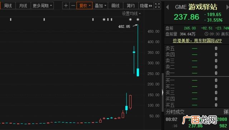The width and height of the screenshot is (229, 130).
Task: Click the 盘前 pre-market price 265.00
Action: tap(190, 28)
